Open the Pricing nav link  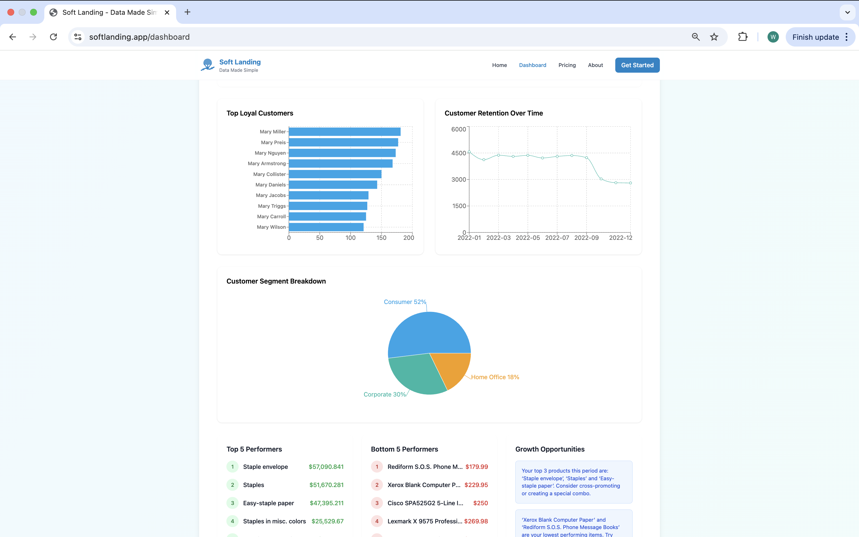click(567, 65)
